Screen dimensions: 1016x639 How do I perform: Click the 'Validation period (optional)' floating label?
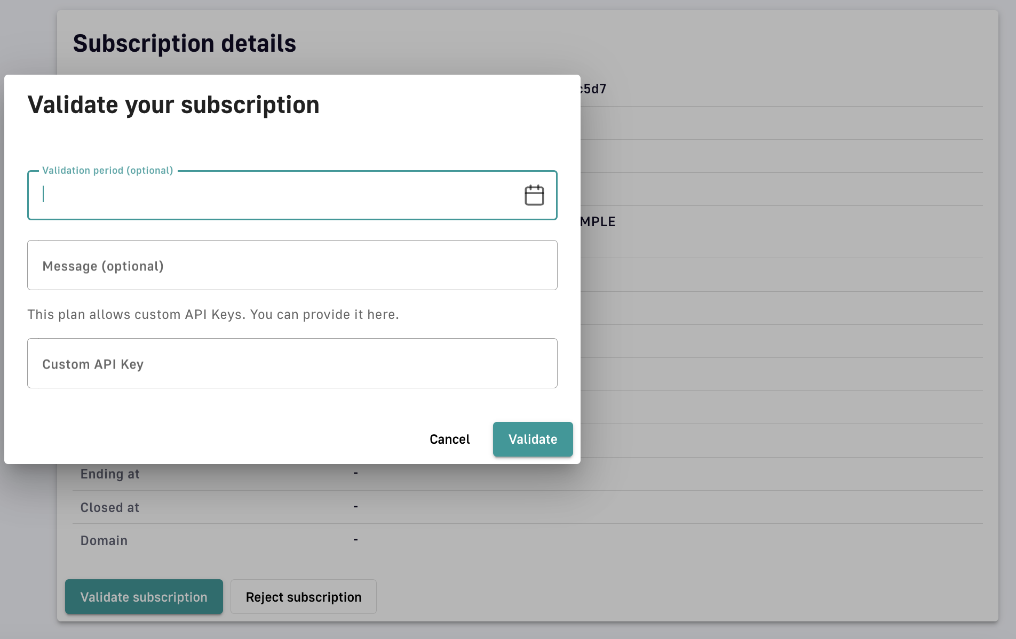(x=108, y=171)
